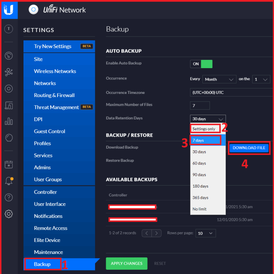Screen dimensions: 274x274
Task: Open the Profiles settings section
Action: [59, 144]
